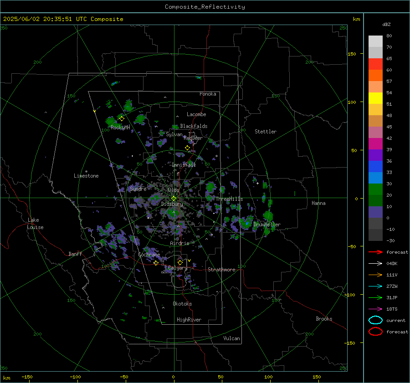Click the -150 tick on bottom km axis
The width and height of the screenshot is (410, 383).
27,377
